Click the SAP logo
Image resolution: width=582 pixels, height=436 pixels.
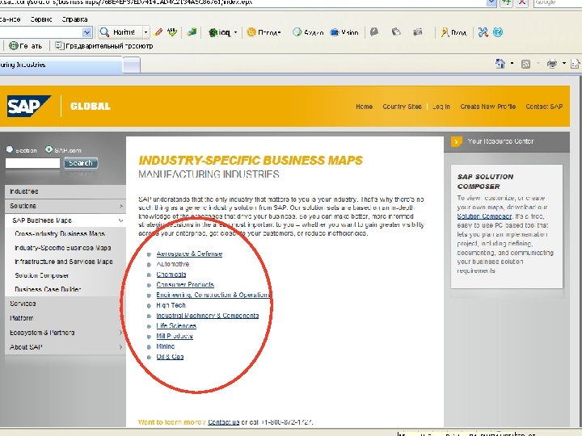(x=28, y=106)
